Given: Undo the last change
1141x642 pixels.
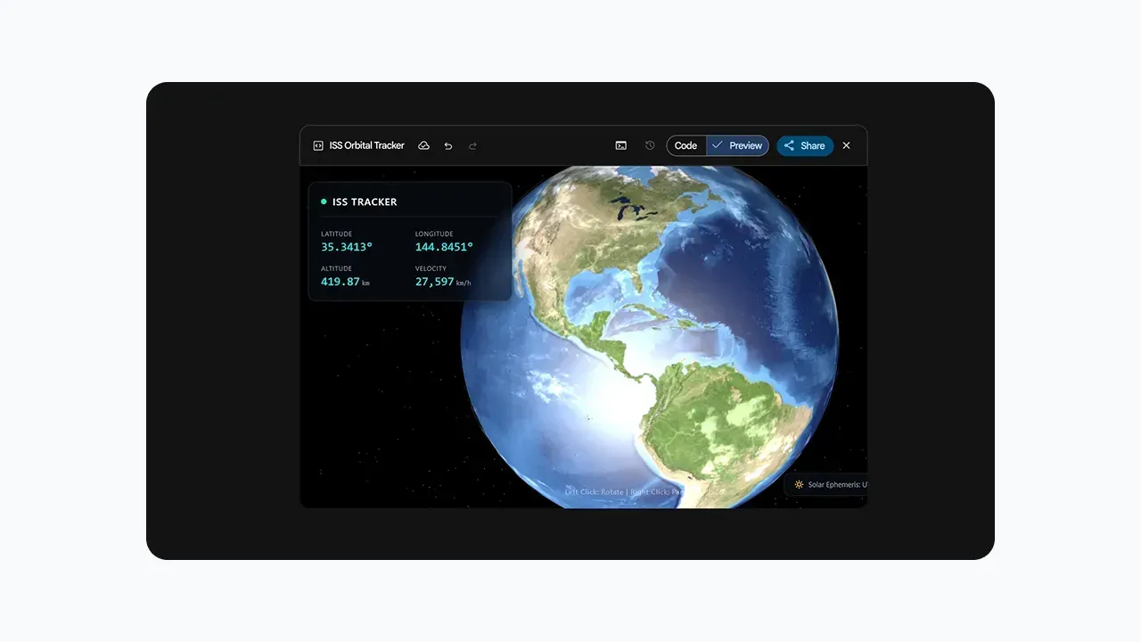Looking at the screenshot, I should pyautogui.click(x=448, y=145).
